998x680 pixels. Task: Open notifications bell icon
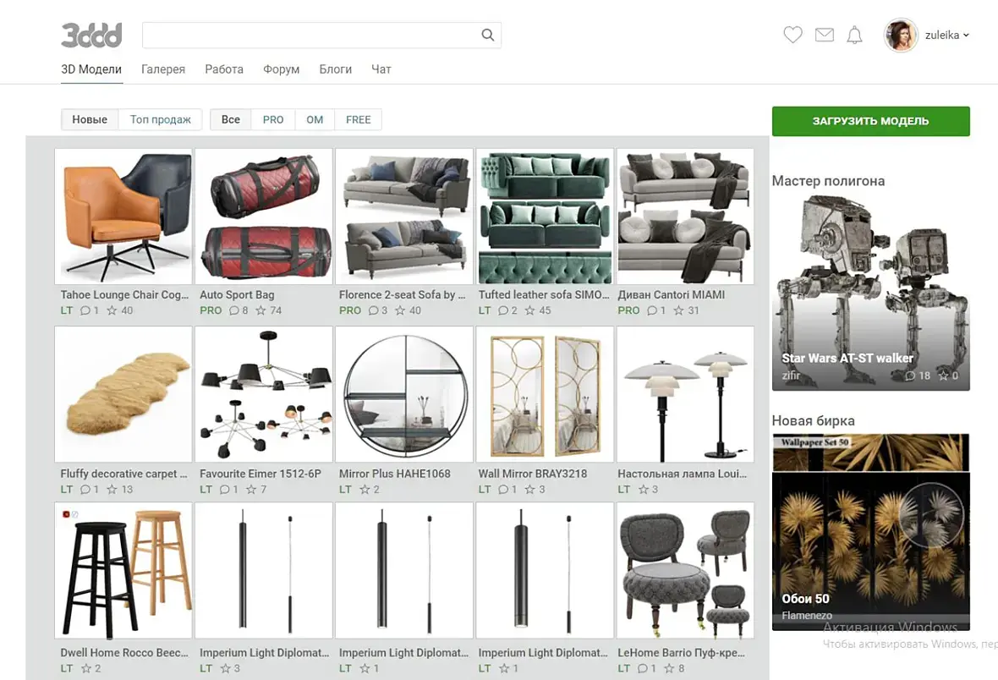(854, 35)
